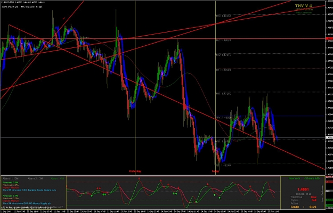This screenshot has width=333, height=213.
Task: Select the red horizontal resistance line
Action: tap(163, 39)
